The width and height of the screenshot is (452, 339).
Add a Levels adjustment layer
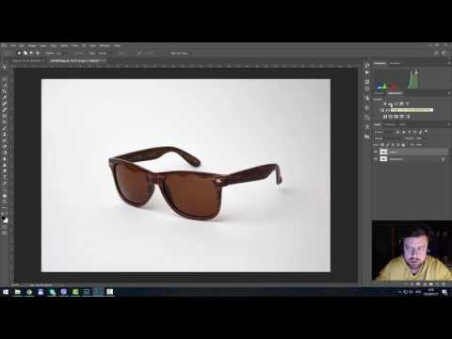391,104
